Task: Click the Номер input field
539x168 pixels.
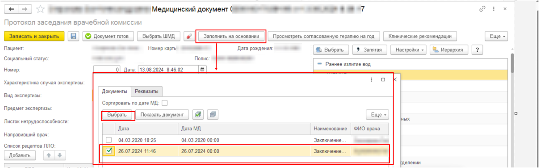Action: [x=107, y=70]
